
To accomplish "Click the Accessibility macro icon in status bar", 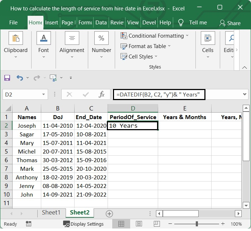I will (28, 224).
